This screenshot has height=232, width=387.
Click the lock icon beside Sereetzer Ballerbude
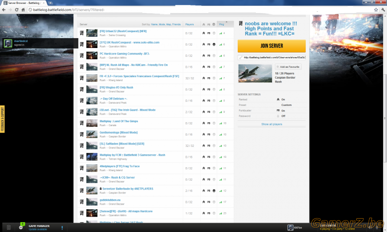[x=101, y=188]
